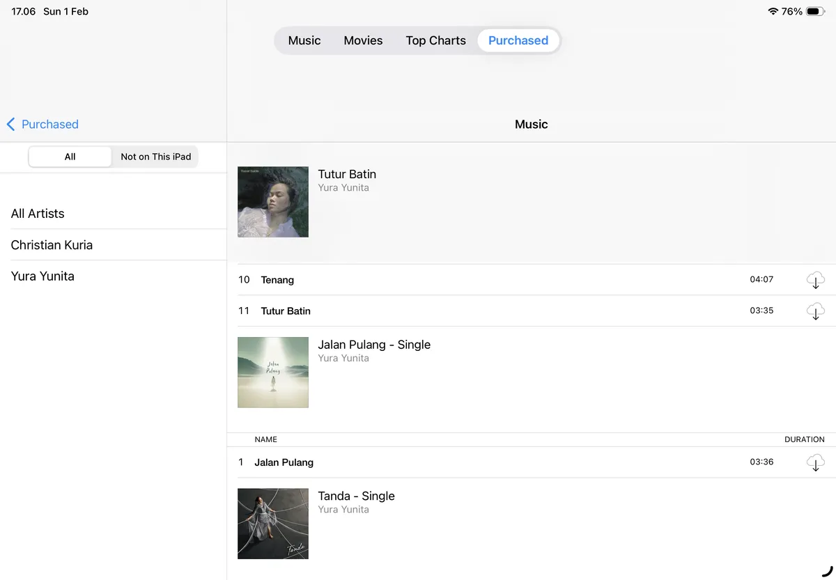This screenshot has width=836, height=580.
Task: Tap the cloud download icon for Tutur Batin track
Action: point(815,311)
